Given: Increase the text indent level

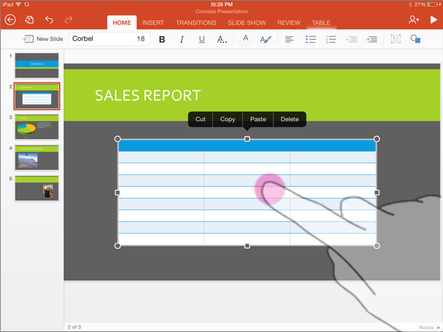Looking at the screenshot, I should (x=371, y=39).
